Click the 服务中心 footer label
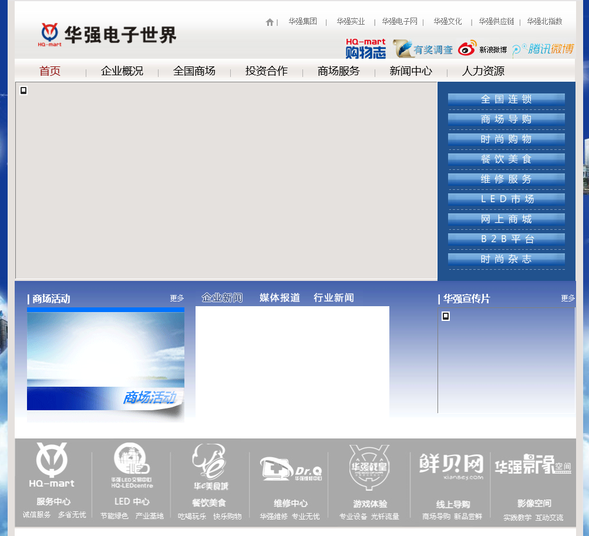Viewport: 589px width, 536px height. 53,501
